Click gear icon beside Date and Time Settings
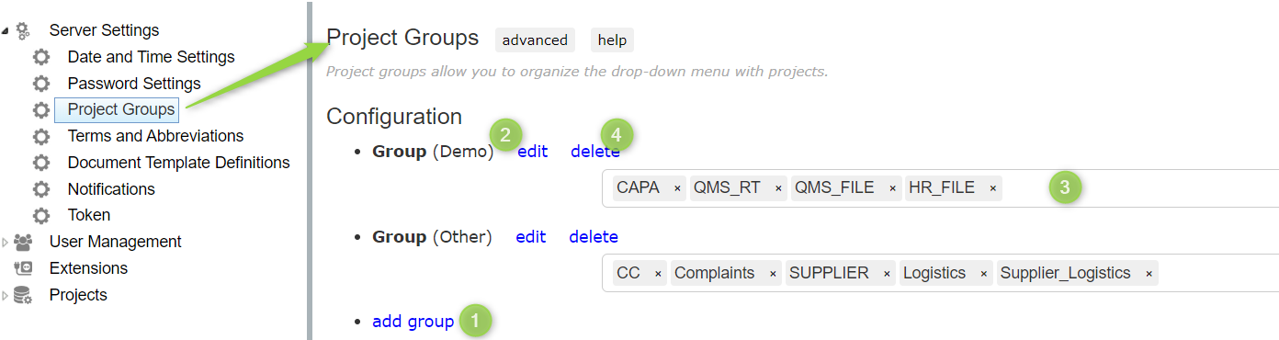1279x340 pixels. tap(41, 57)
